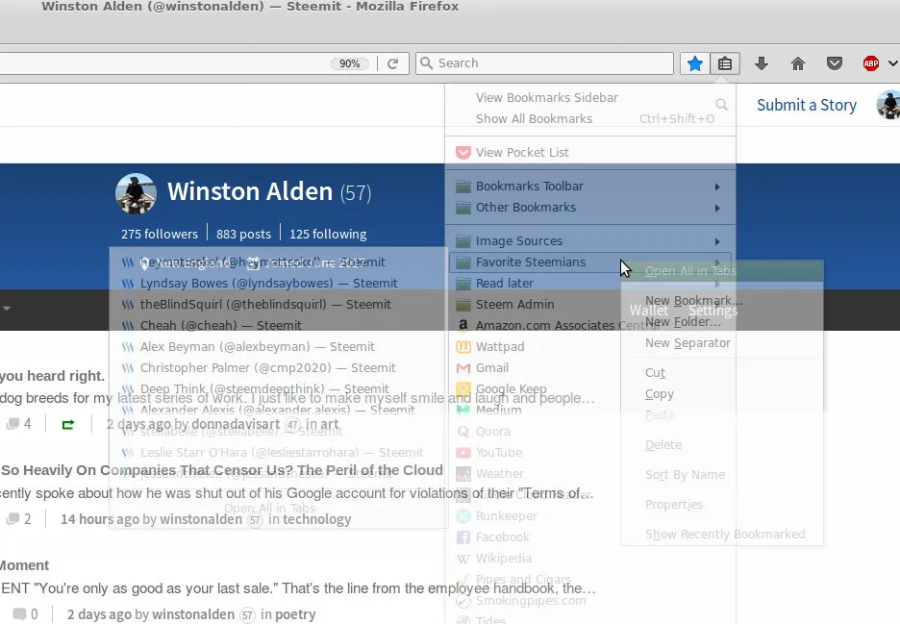Choose Cut in context menu
The height and width of the screenshot is (624, 900).
(722, 373)
